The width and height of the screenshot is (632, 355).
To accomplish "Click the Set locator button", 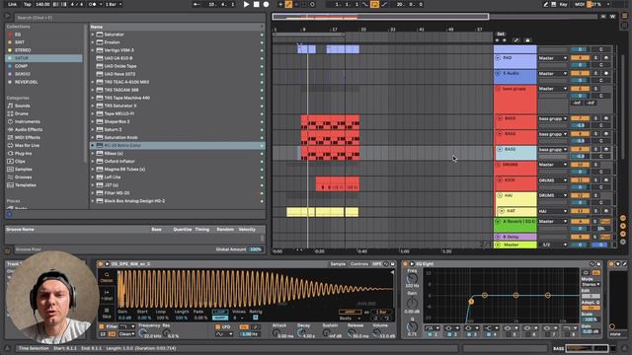I will pyautogui.click(x=501, y=34).
